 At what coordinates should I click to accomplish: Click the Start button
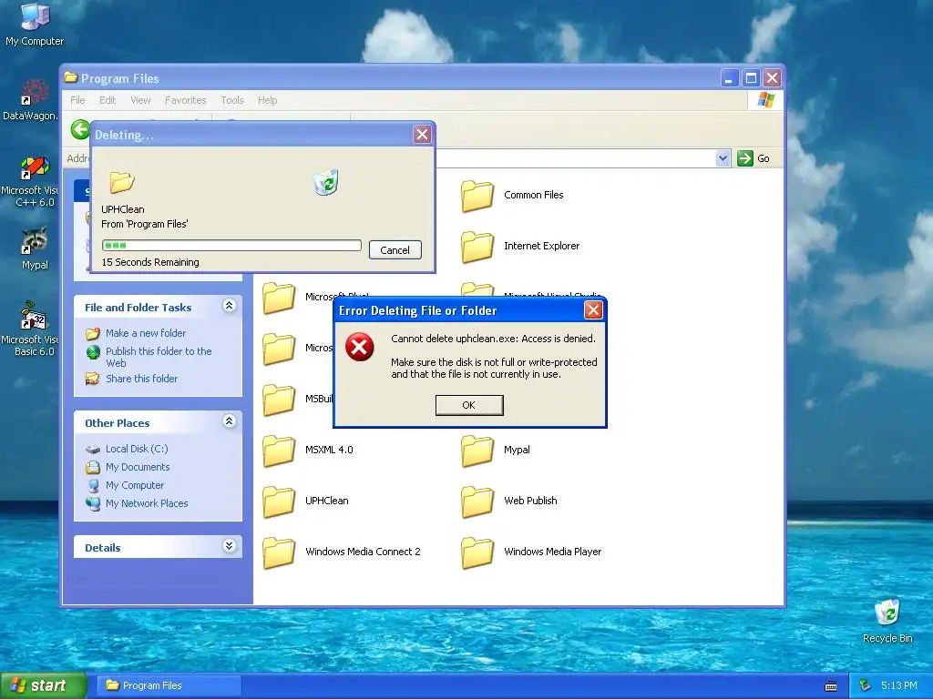pyautogui.click(x=44, y=685)
